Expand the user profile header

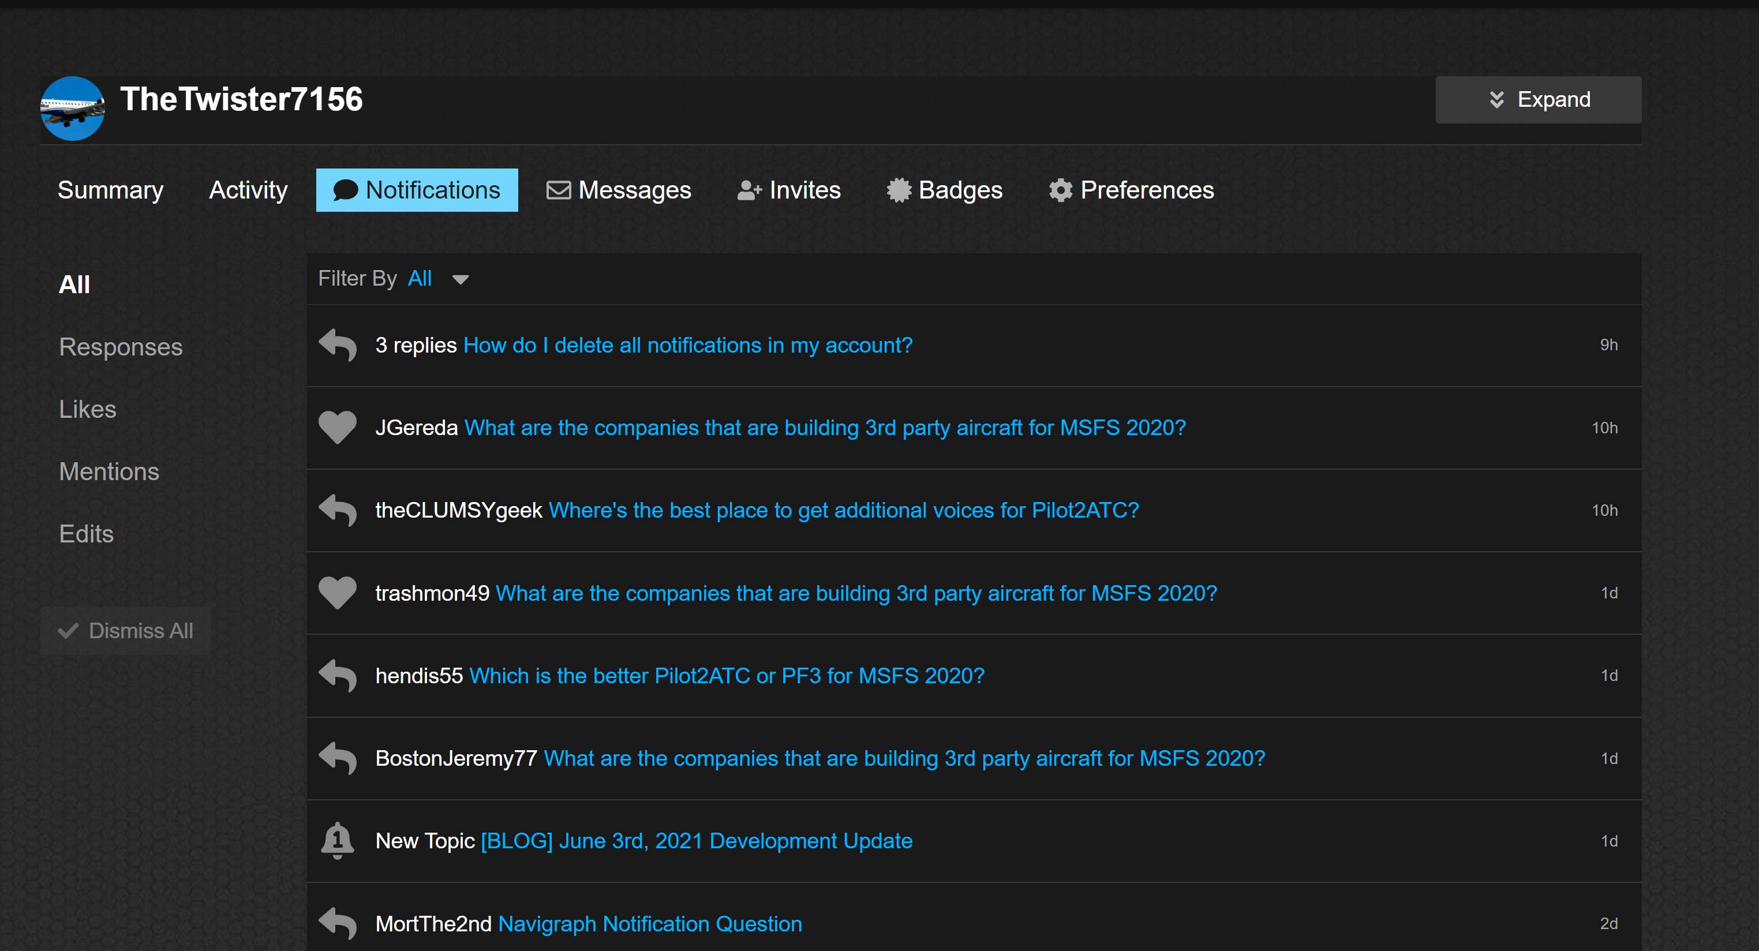click(x=1538, y=100)
